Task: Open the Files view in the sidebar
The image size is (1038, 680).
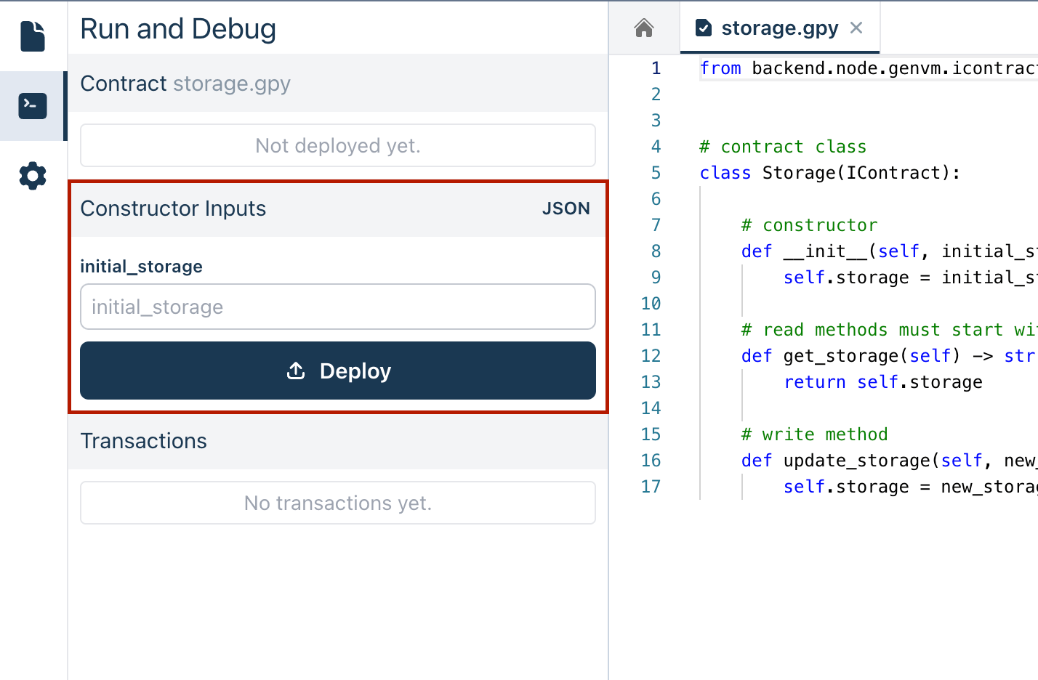Action: click(33, 36)
